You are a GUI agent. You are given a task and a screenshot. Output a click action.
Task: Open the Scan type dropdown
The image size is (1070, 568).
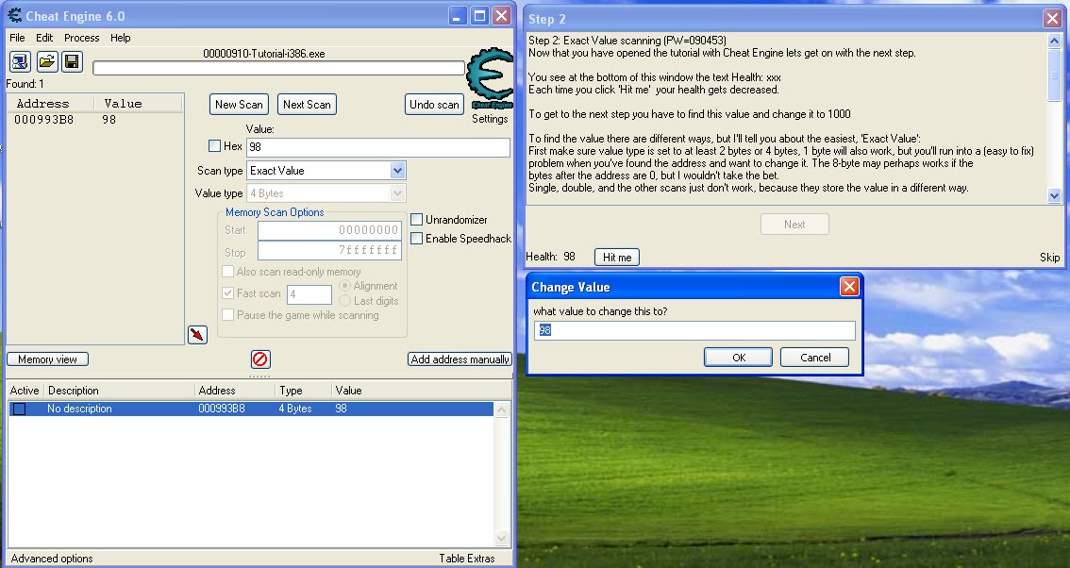click(x=397, y=170)
